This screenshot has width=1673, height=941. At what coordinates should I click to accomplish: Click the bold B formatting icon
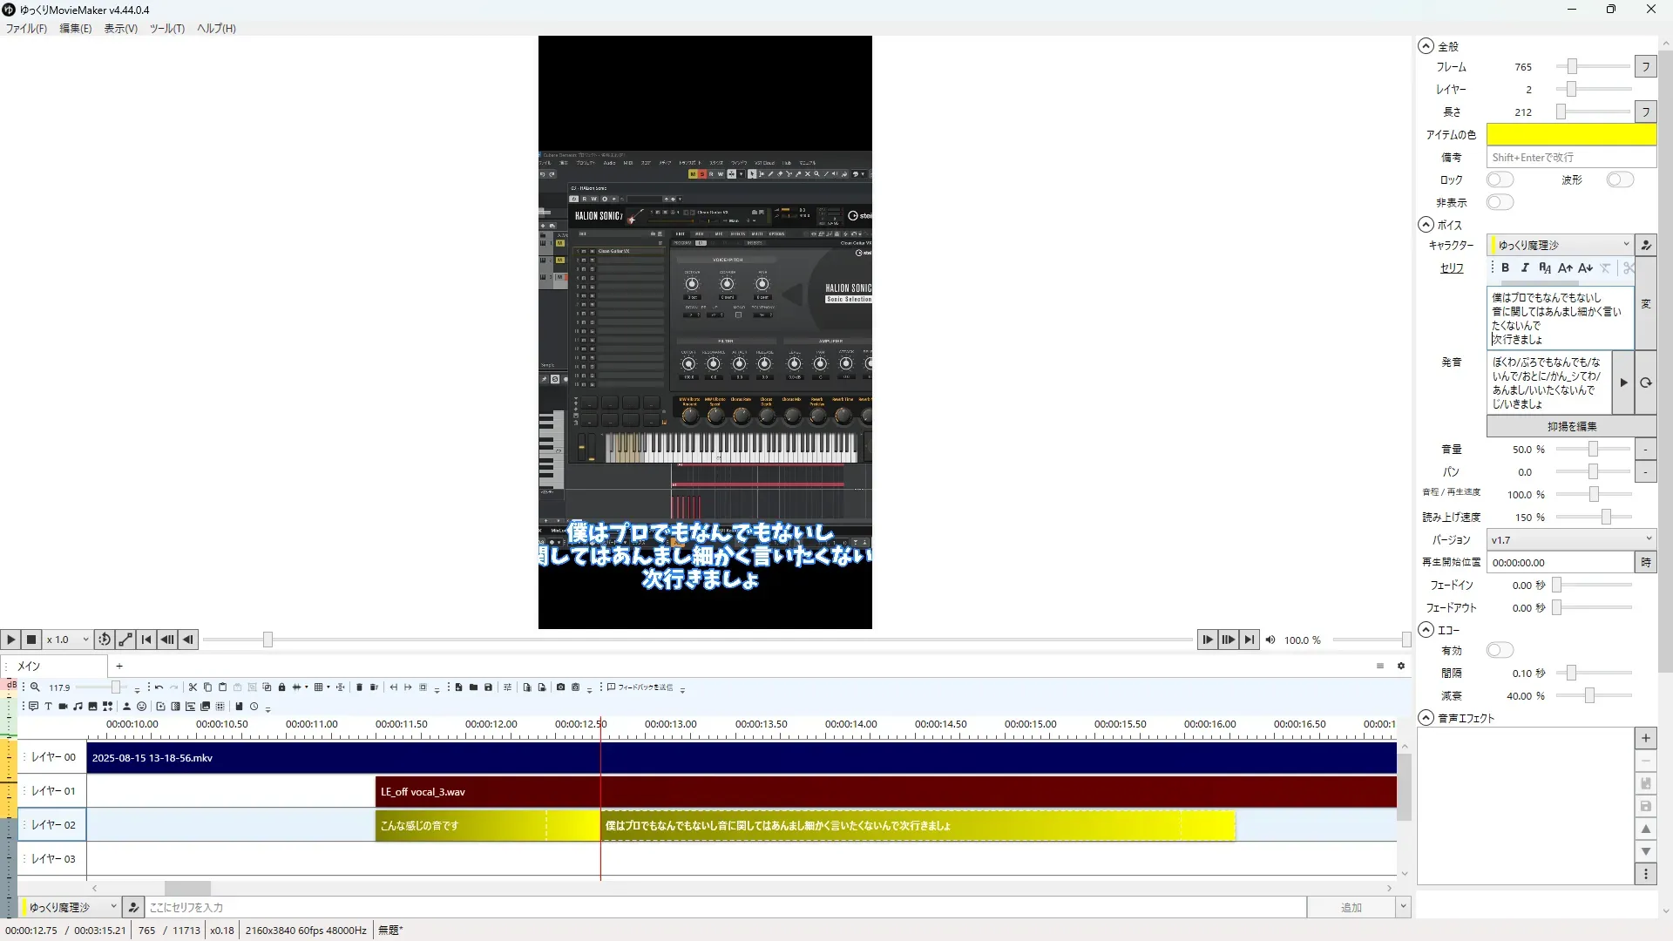coord(1505,268)
